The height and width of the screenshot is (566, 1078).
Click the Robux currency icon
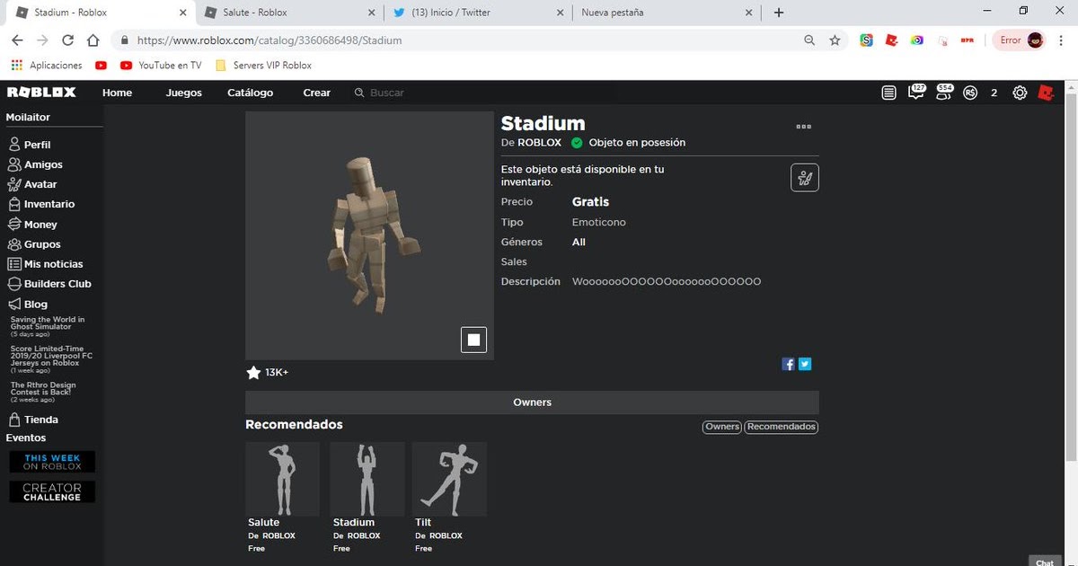pos(970,93)
